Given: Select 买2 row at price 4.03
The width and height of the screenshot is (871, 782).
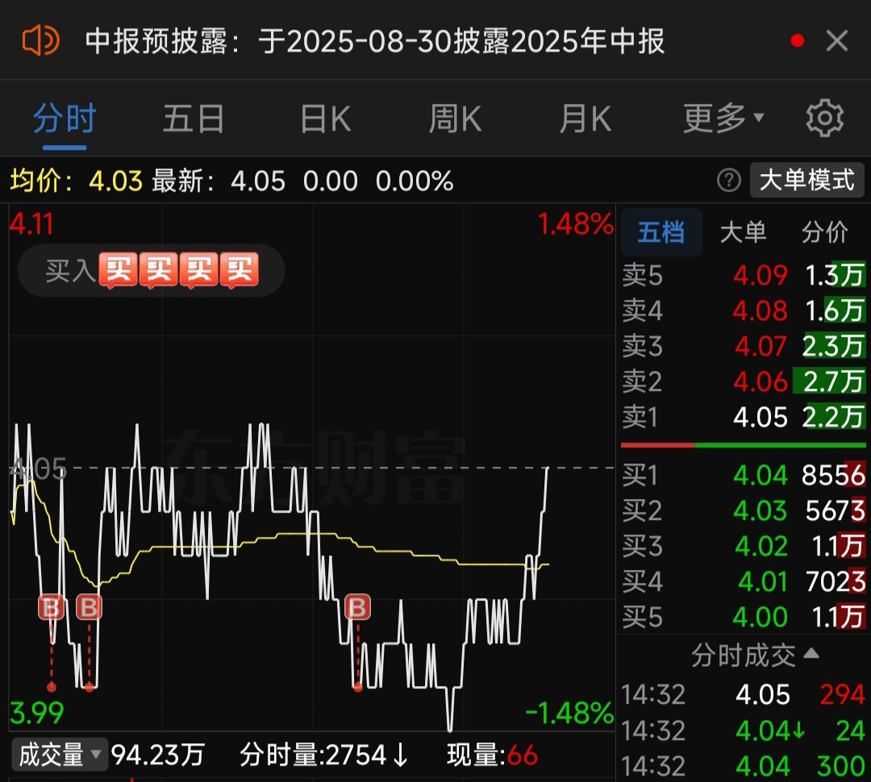Looking at the screenshot, I should [744, 511].
